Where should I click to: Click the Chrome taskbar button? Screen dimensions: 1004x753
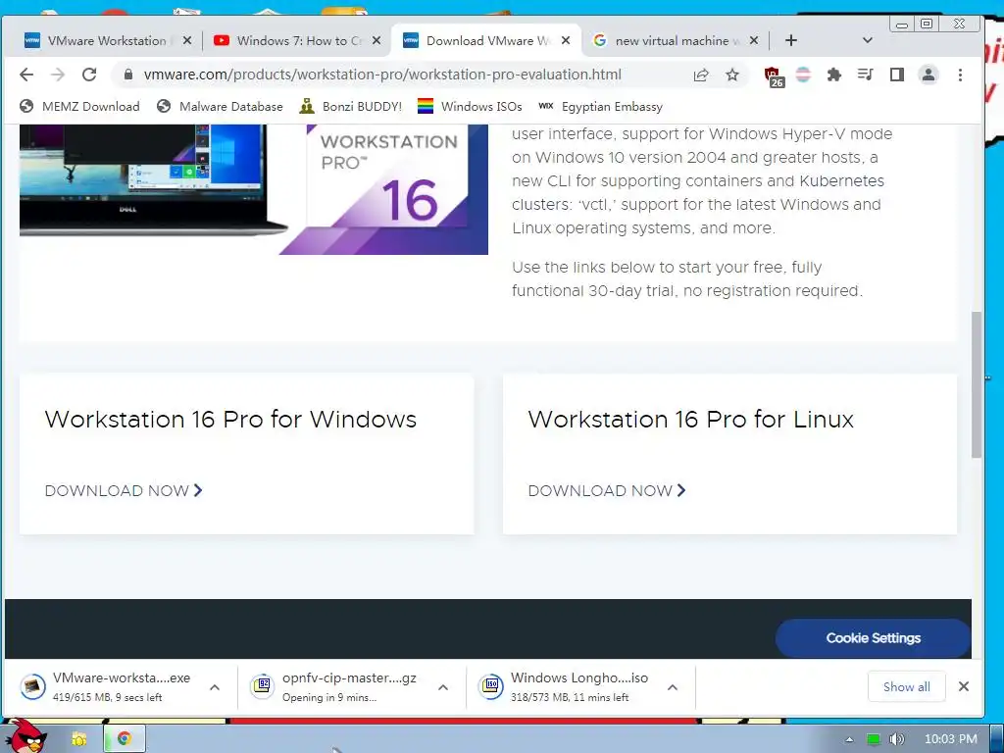(x=125, y=738)
